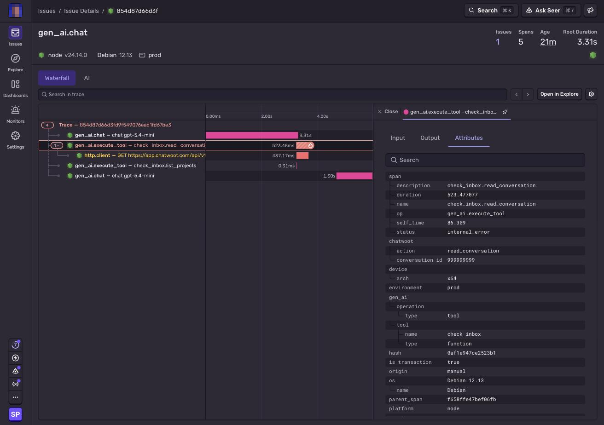Select the last gen_ai.chat span row
The height and width of the screenshot is (425, 604).
(x=122, y=176)
